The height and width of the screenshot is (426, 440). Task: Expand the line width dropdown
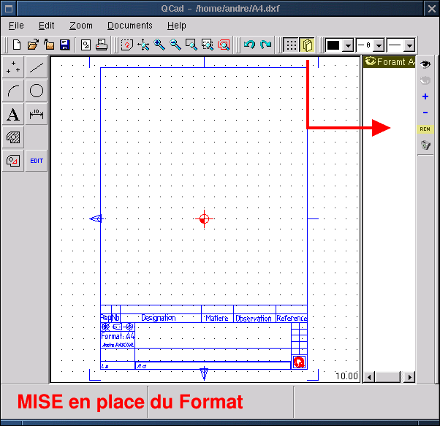click(x=379, y=45)
